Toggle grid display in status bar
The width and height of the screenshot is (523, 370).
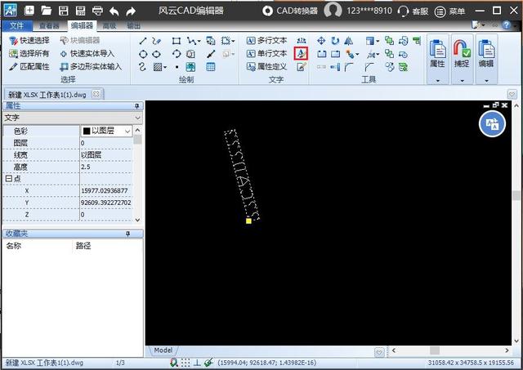pos(186,362)
